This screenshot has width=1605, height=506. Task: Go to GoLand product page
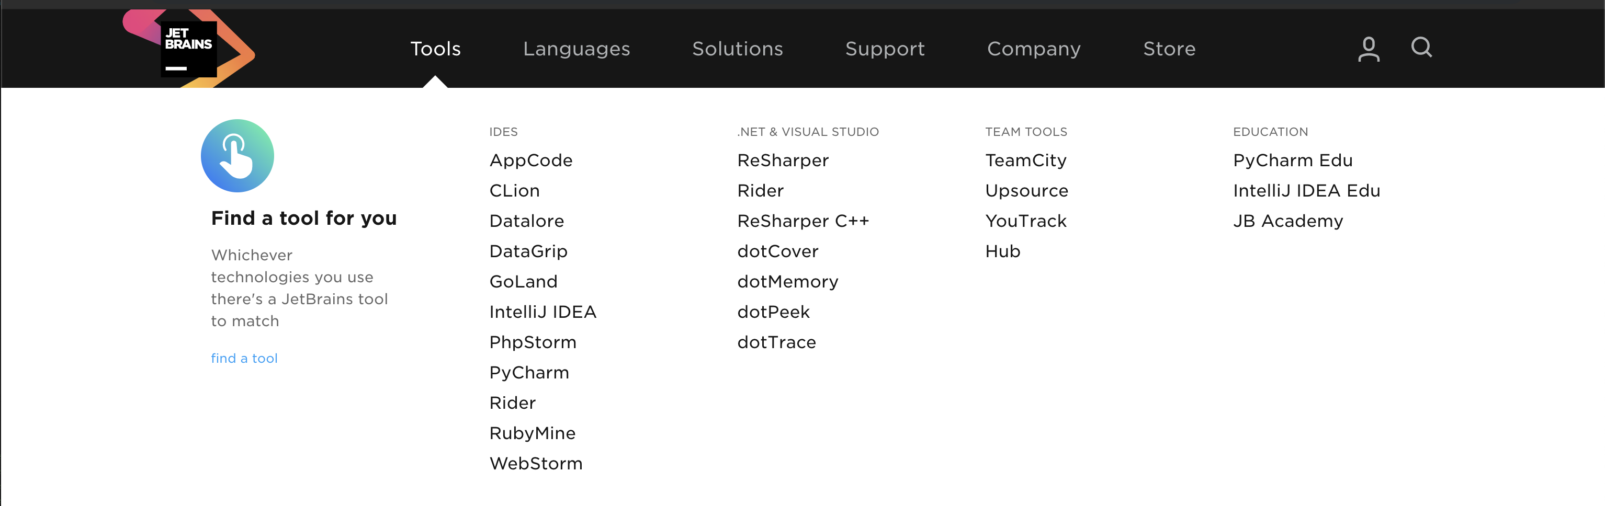click(x=523, y=281)
